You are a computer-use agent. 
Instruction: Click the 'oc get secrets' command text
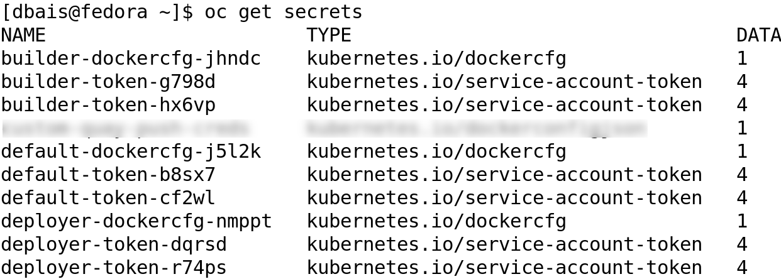283,12
